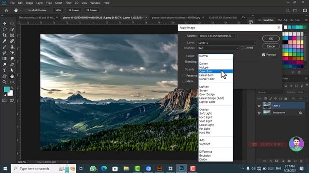309x173 pixels.
Task: Open the Share icon at top right
Action: [x=305, y=11]
